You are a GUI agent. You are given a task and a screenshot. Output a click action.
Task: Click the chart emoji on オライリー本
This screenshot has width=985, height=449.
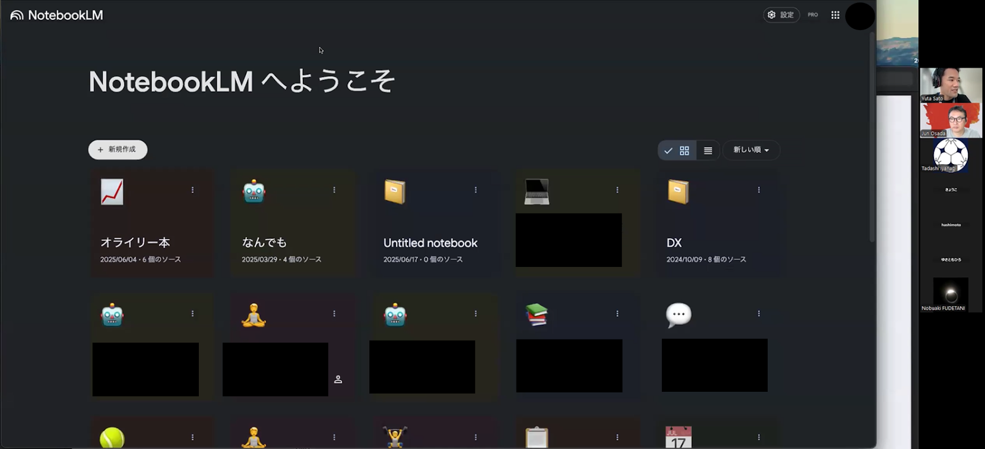(x=112, y=192)
